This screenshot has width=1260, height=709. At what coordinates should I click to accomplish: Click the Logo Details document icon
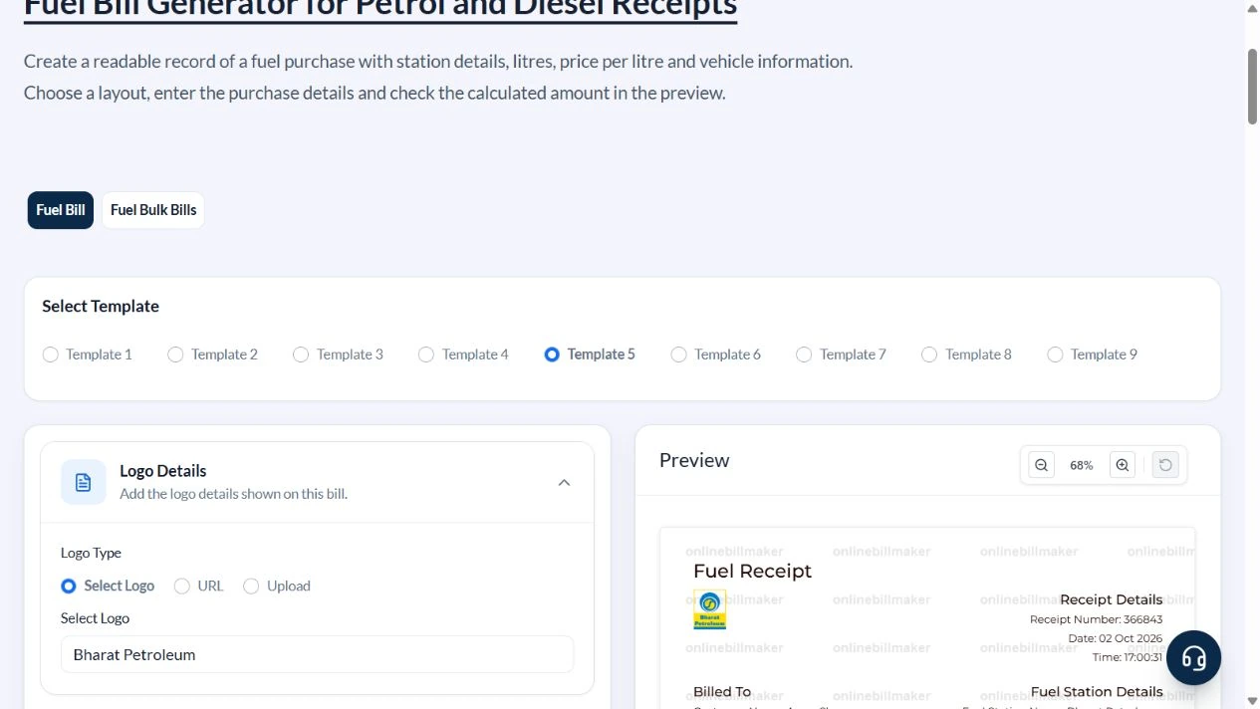(x=84, y=482)
